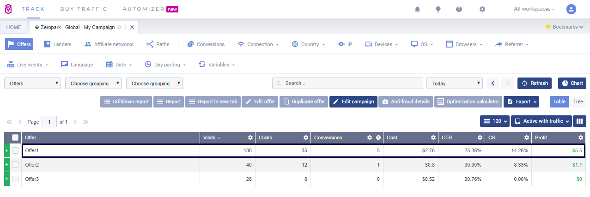The width and height of the screenshot is (590, 197).
Task: Tick the Offer1 row checkbox
Action: (15, 150)
